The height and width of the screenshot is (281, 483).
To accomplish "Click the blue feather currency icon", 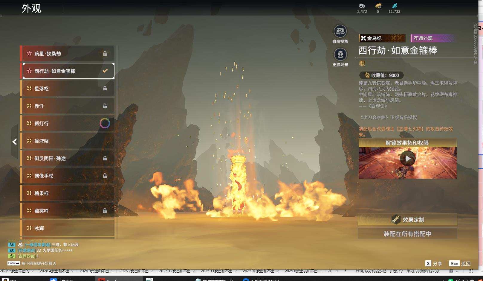I will [x=394, y=6].
